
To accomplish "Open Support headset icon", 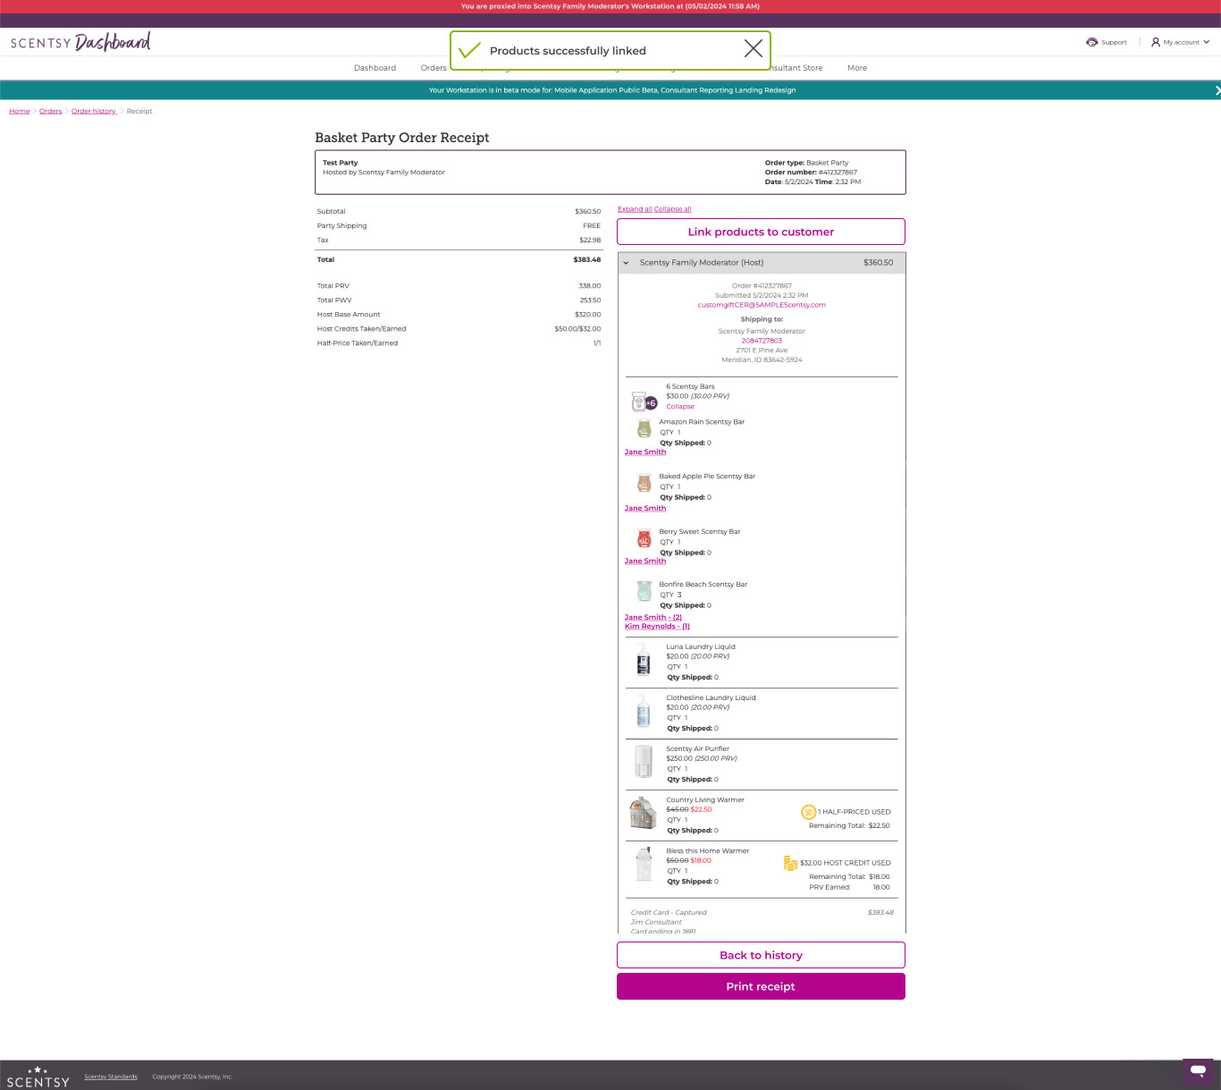I will (1091, 42).
